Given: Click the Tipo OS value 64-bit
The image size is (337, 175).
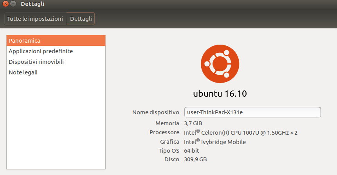Looking at the screenshot, I should click(191, 151).
